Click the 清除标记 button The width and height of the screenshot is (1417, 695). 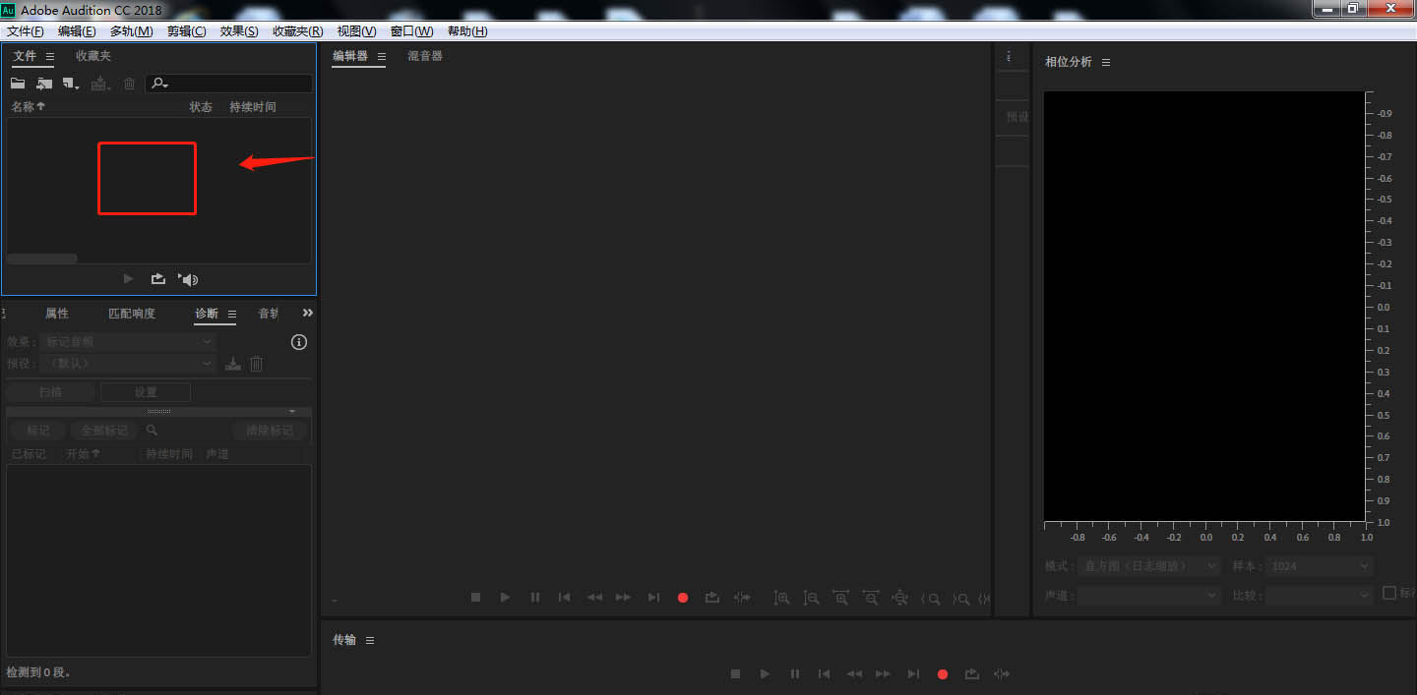(x=270, y=431)
